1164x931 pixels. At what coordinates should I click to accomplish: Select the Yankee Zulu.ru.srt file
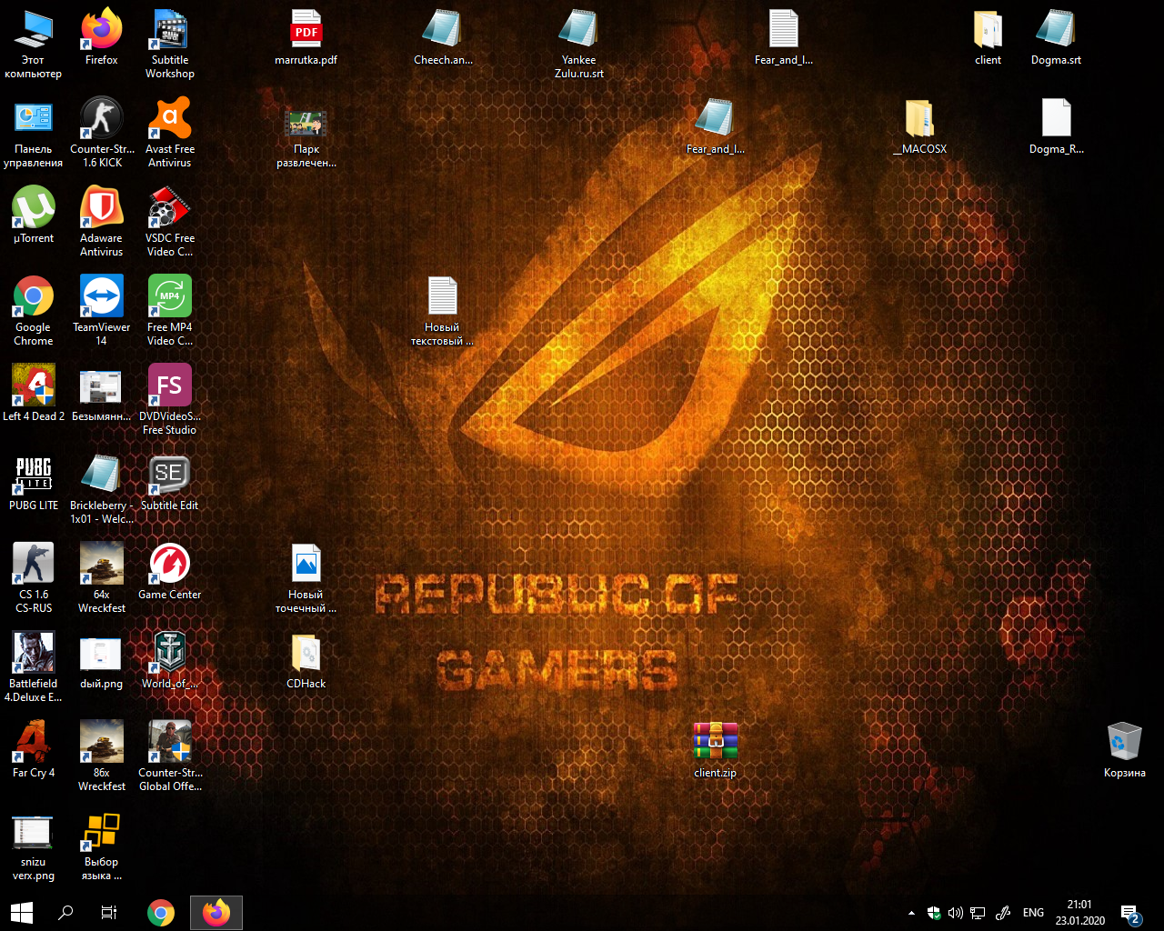click(579, 43)
